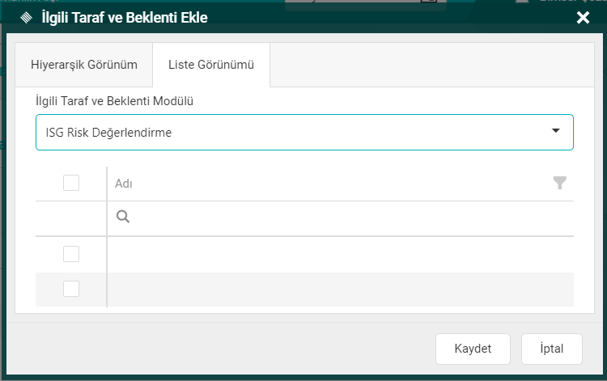Screen dimensions: 607x381
Task: Click the stacked layers icon in dialog title
Action: click(x=25, y=17)
